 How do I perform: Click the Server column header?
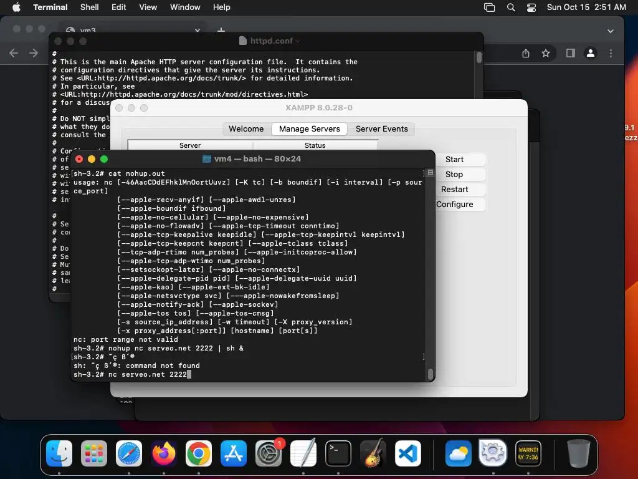pyautogui.click(x=190, y=145)
